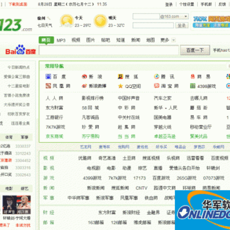The image size is (230, 230).
Task: Open the 土豆网 video link
Action: point(129,158)
